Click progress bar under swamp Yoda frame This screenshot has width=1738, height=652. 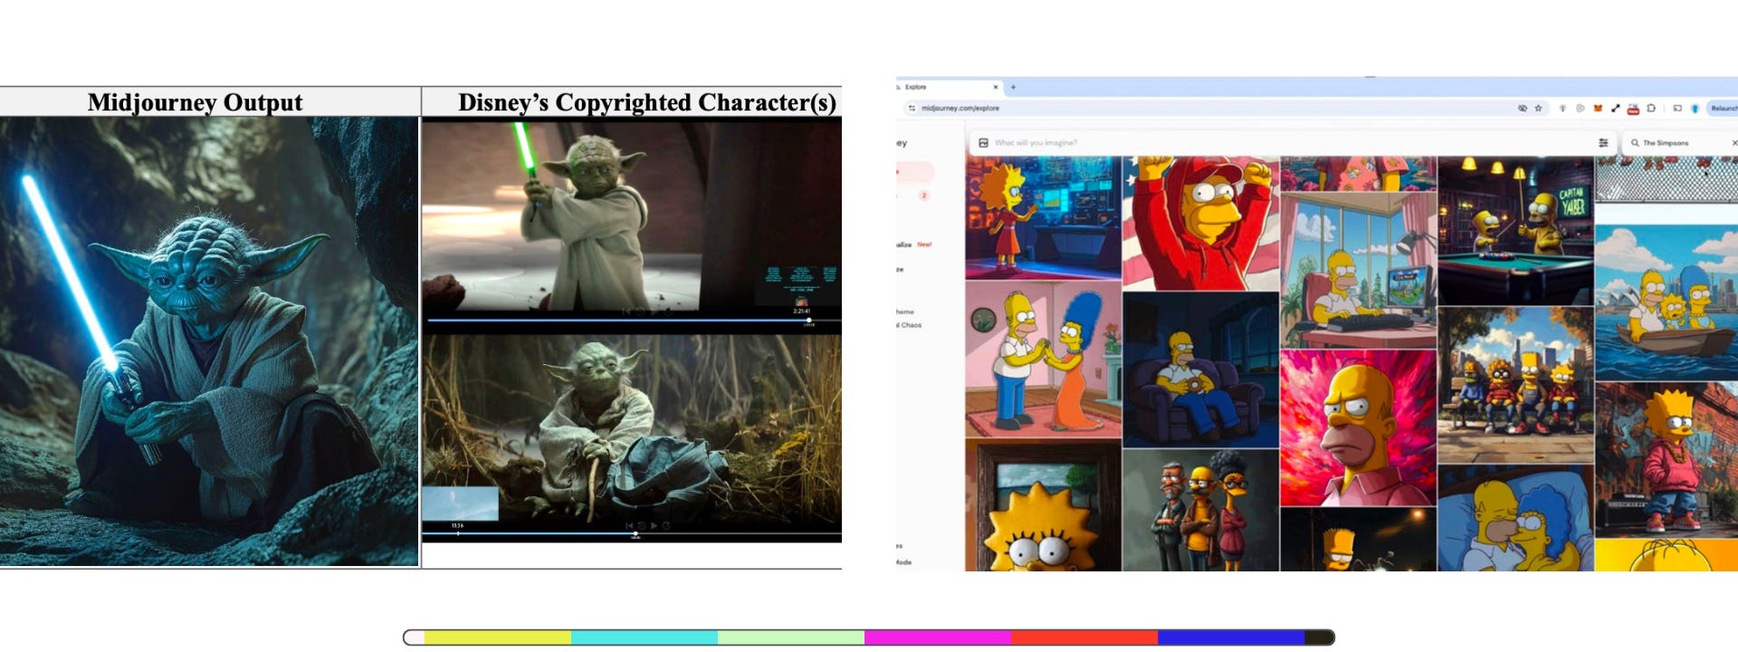tap(632, 534)
